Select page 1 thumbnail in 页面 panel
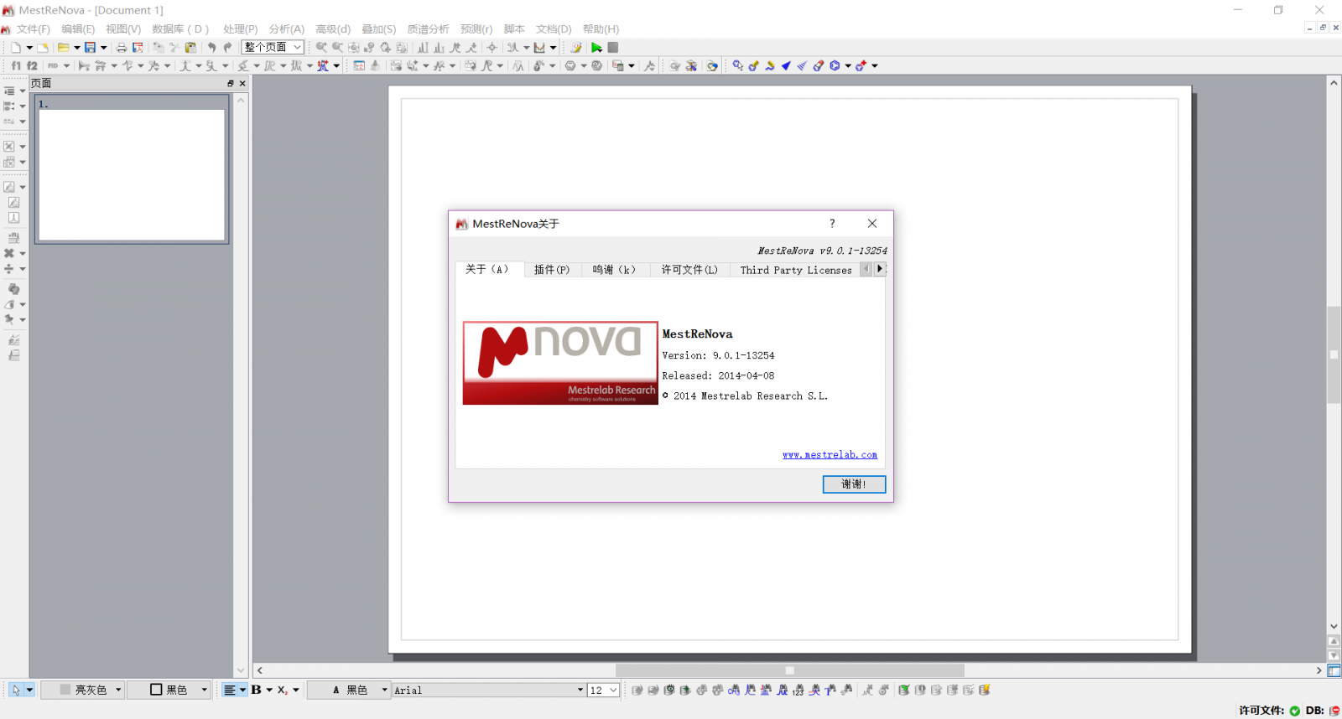The image size is (1342, 719). 132,174
